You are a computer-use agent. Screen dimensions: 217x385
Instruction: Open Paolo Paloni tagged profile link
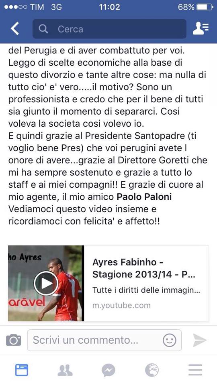tap(144, 197)
